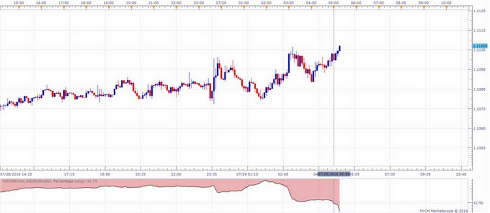Click the orange marker under 02:00

(x=267, y=8)
